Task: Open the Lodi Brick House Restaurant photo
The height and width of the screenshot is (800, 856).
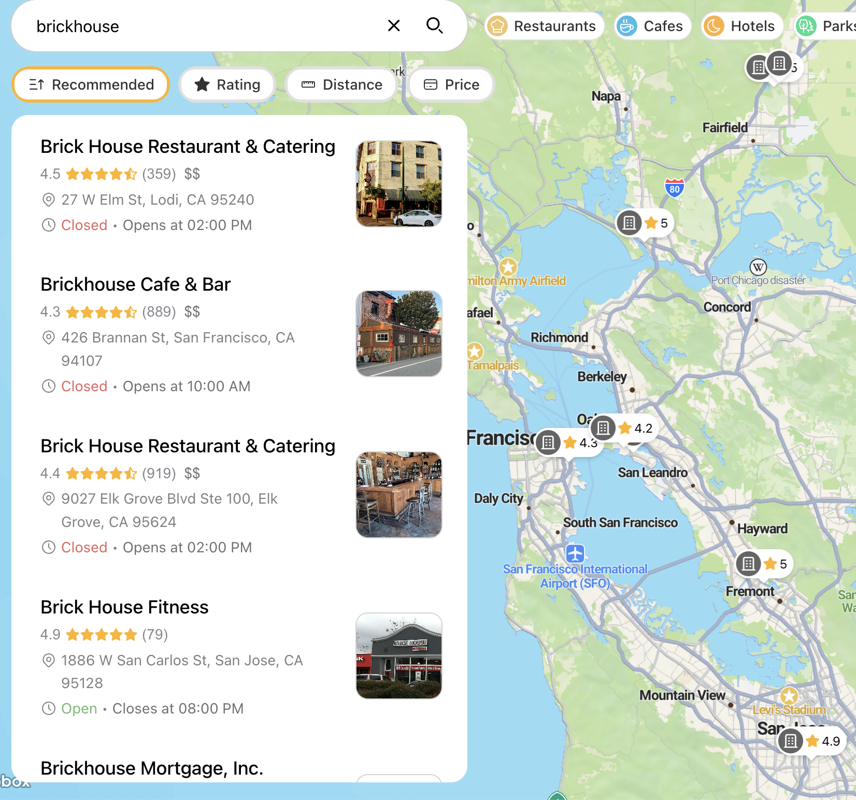Action: pyautogui.click(x=399, y=184)
